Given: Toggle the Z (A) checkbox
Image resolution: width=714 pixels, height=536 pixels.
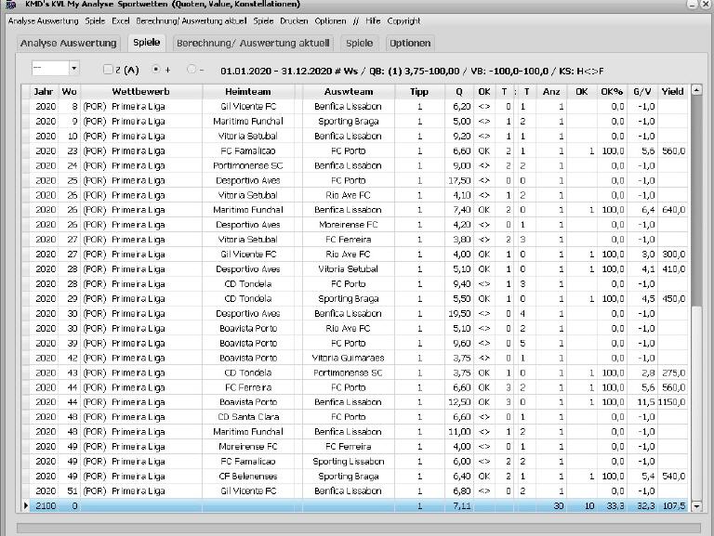Looking at the screenshot, I should click(108, 70).
